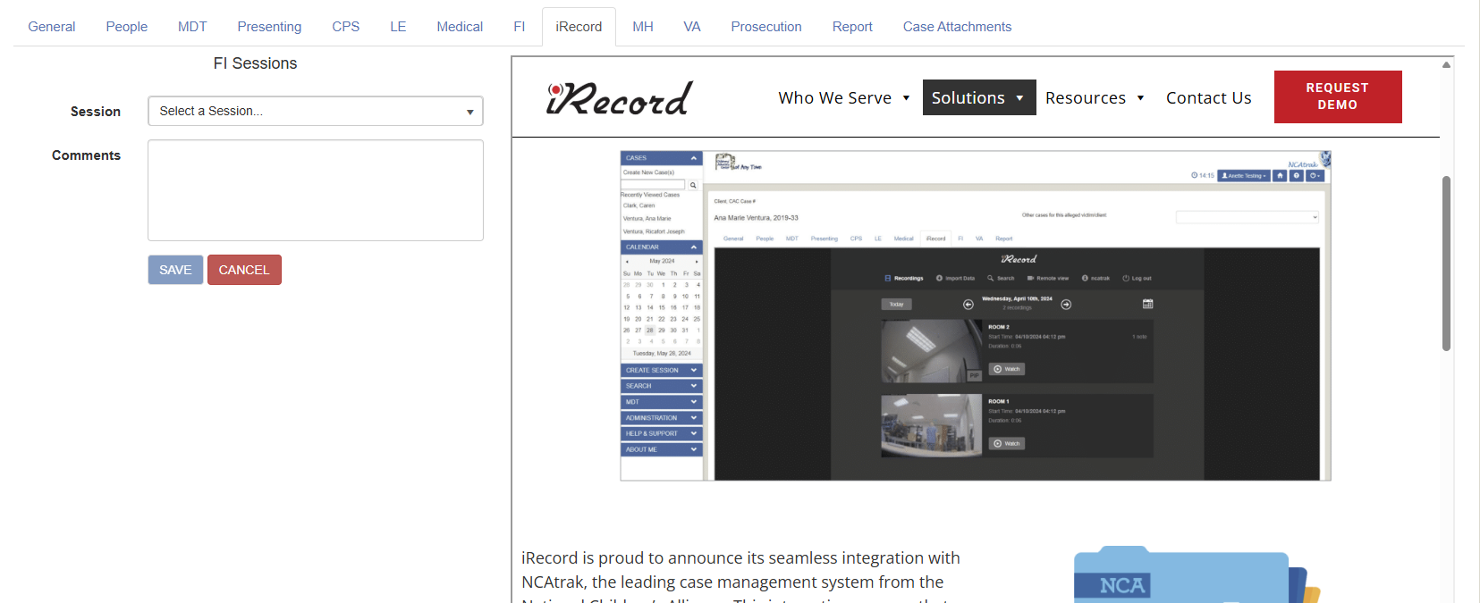Open the Case Attachments tab
The width and height of the screenshot is (1480, 603).
[957, 27]
